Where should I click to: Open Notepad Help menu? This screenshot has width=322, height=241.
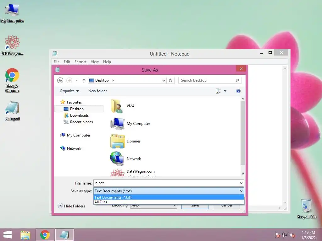(107, 62)
